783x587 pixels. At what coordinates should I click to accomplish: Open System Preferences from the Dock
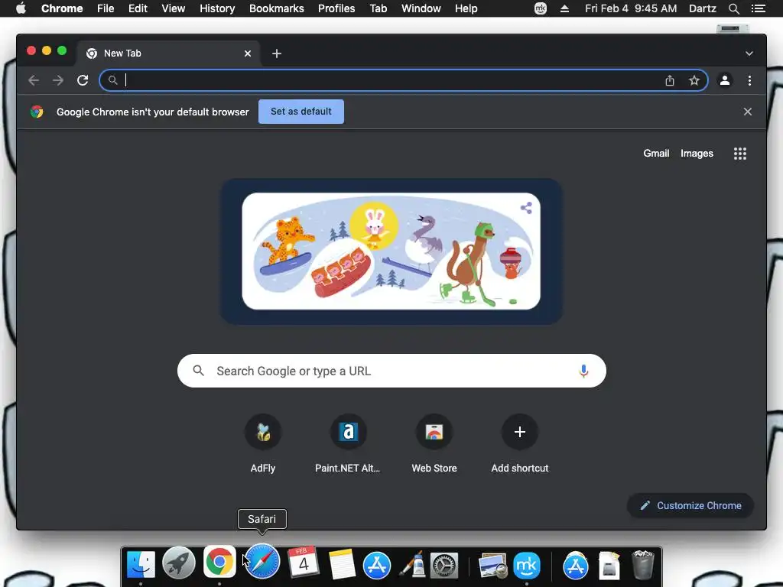(x=444, y=566)
